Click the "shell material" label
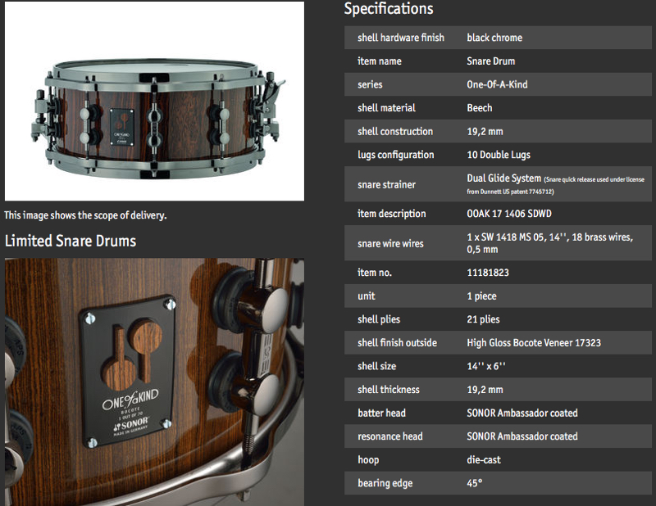This screenshot has width=656, height=506. pyautogui.click(x=386, y=108)
